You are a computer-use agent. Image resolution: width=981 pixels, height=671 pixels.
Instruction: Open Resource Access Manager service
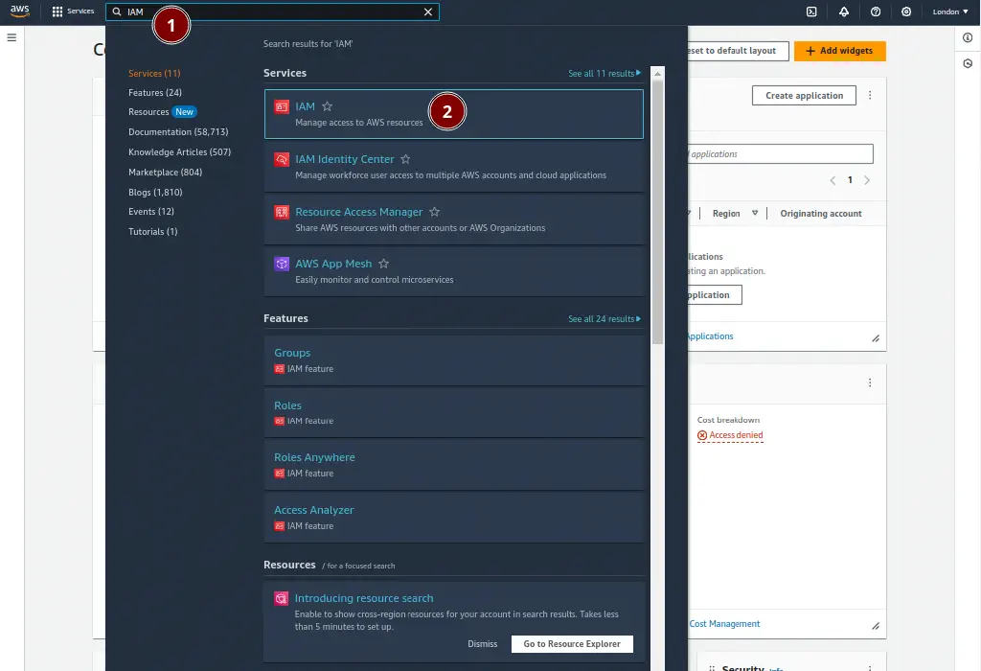coord(453,220)
